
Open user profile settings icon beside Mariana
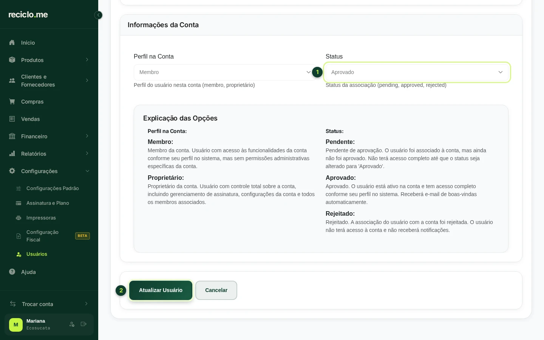(72, 324)
